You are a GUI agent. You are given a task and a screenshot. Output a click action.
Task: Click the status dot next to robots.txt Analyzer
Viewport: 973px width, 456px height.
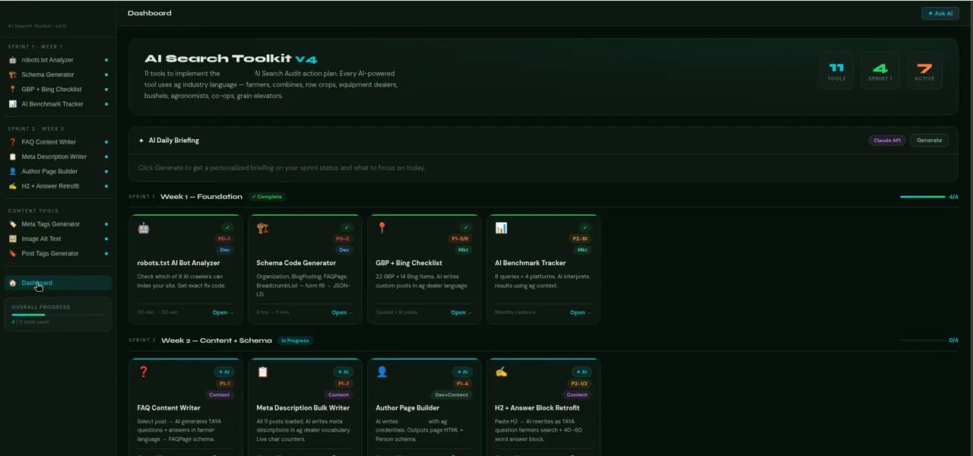[106, 60]
